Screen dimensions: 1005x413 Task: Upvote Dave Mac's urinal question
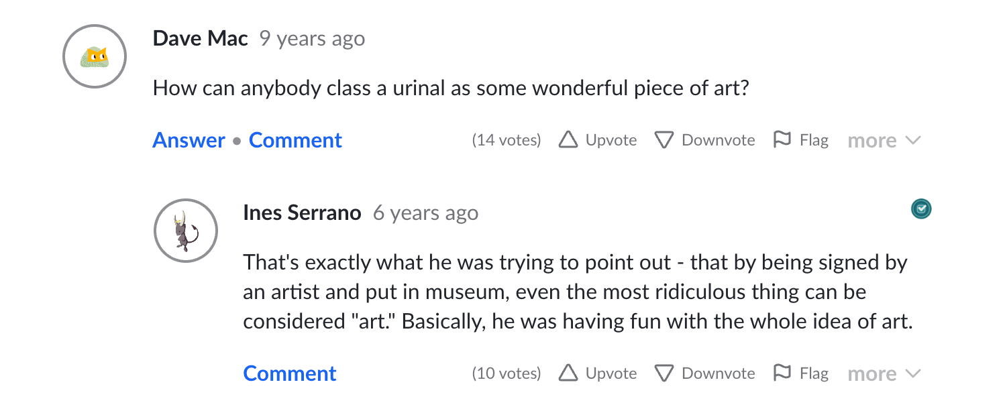click(x=598, y=140)
